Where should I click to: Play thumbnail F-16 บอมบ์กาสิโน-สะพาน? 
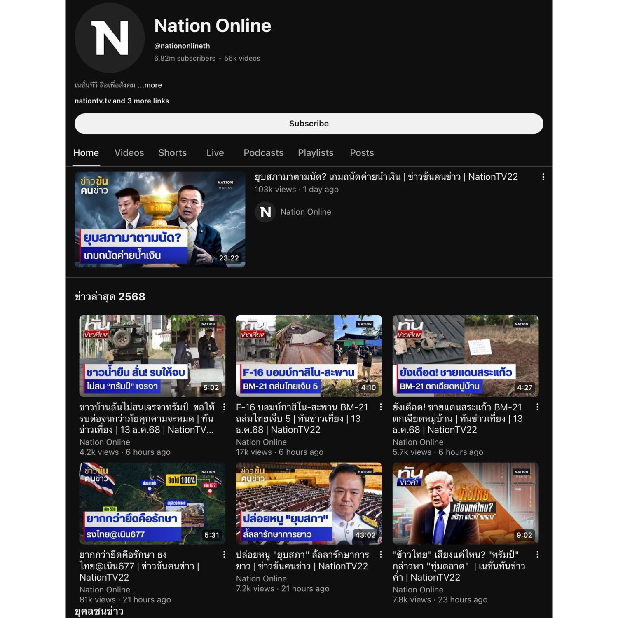pyautogui.click(x=309, y=356)
